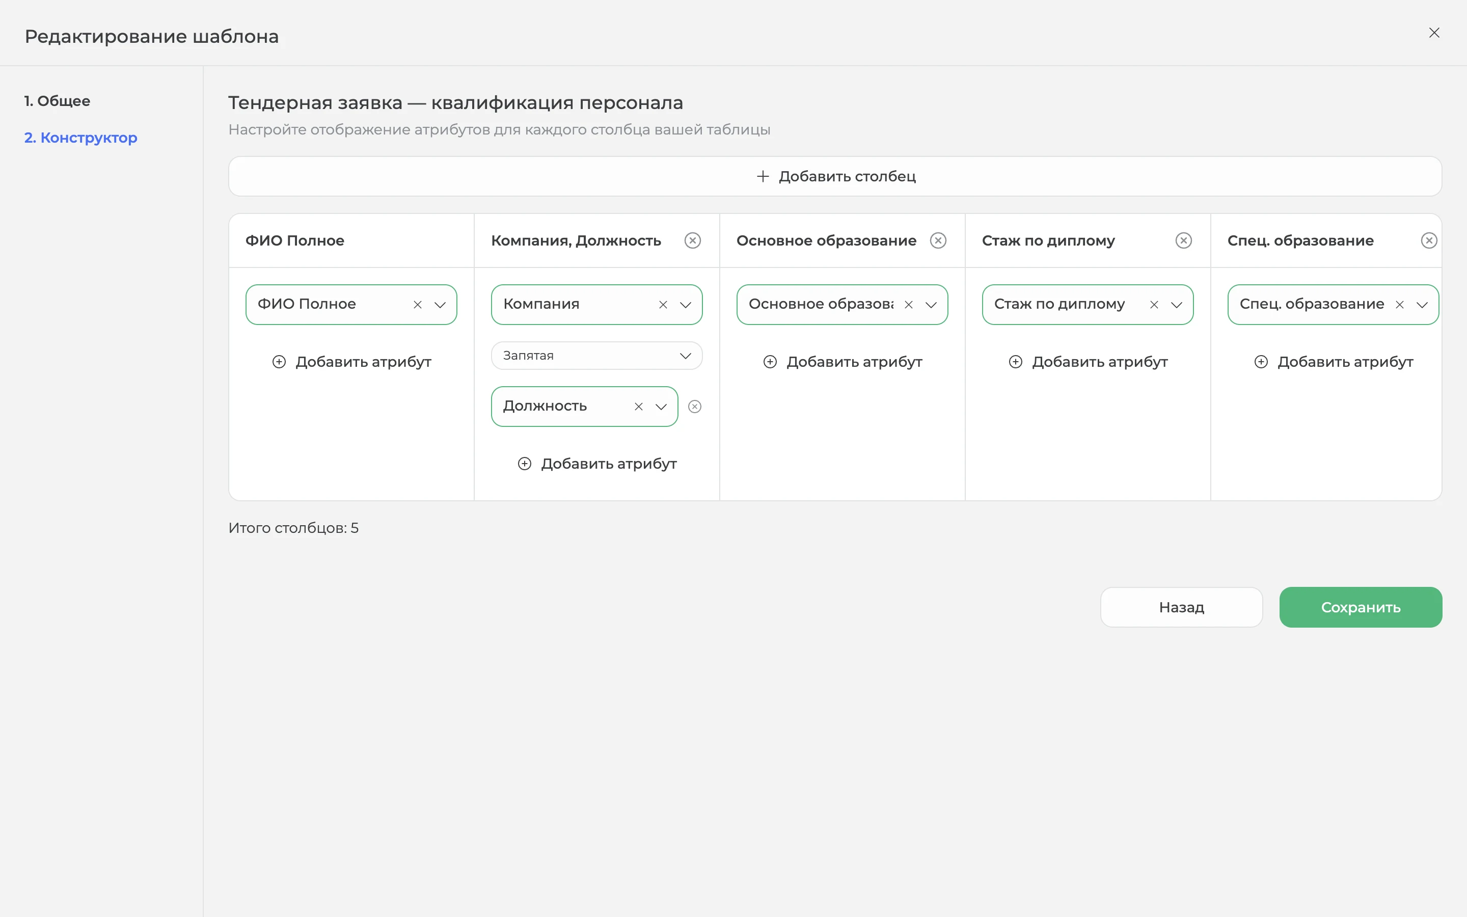Expand the Основное образование attribute dropdown
The width and height of the screenshot is (1467, 917).
click(x=931, y=305)
